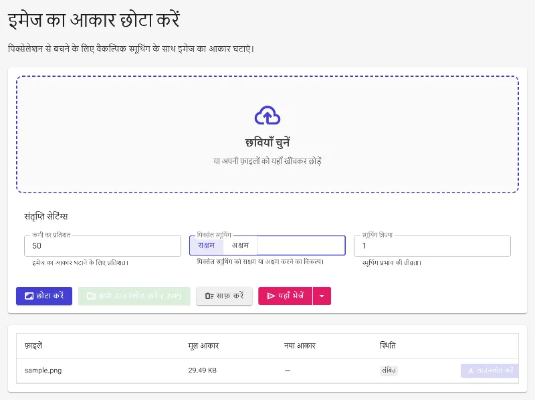Click the 'यहाँ भेजें' send button
535x400 pixels.
pos(286,296)
